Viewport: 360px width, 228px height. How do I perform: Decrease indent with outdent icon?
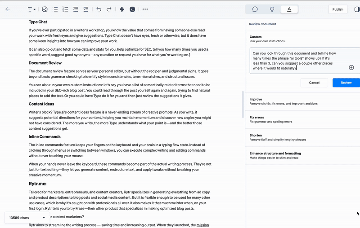[76, 9]
